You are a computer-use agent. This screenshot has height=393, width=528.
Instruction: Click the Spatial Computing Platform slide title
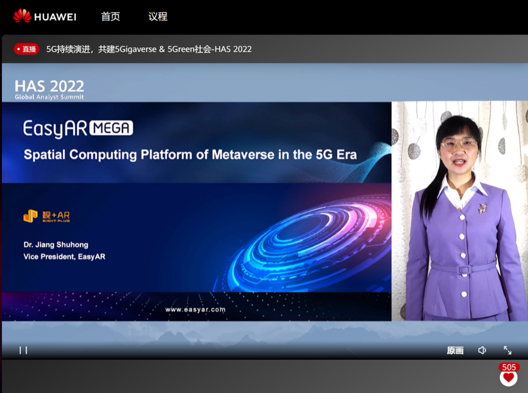pyautogui.click(x=190, y=155)
